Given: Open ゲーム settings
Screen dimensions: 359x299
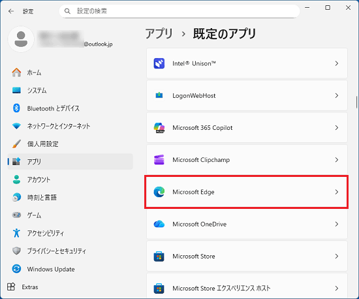Looking at the screenshot, I should pos(70,215).
